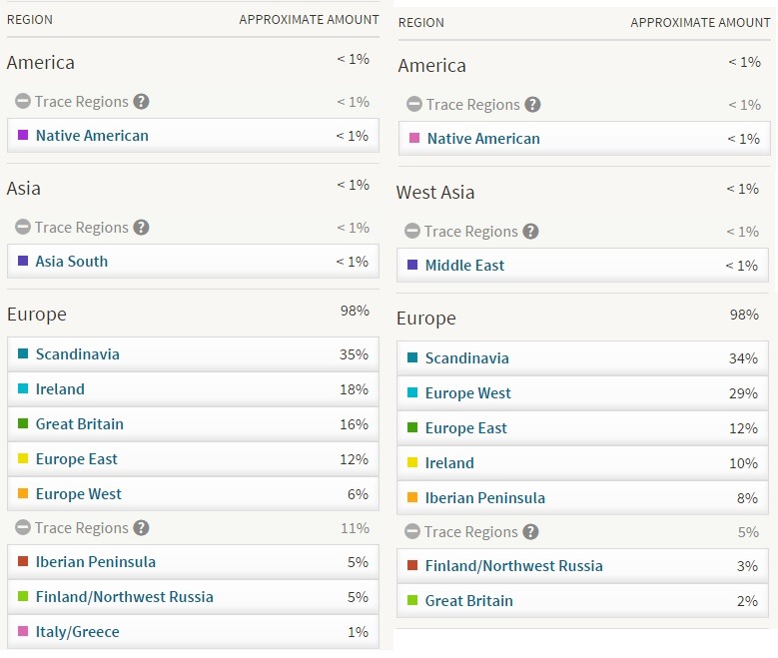Image resolution: width=778 pixels, height=658 pixels.
Task: Click minus icon for Asia Trace Regions
Action: [x=22, y=228]
